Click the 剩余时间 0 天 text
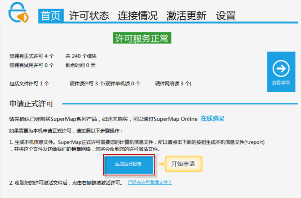This screenshot has height=198, width=301. coord(80,65)
